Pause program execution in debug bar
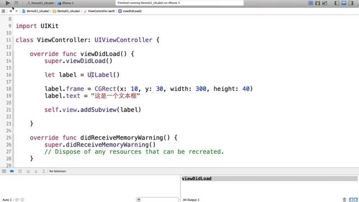 (20, 171)
